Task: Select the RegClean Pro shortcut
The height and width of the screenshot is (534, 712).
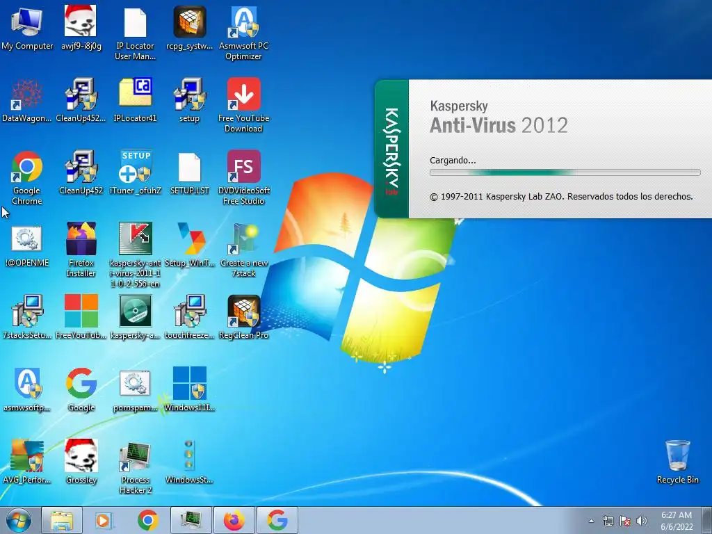Action: coord(243,317)
